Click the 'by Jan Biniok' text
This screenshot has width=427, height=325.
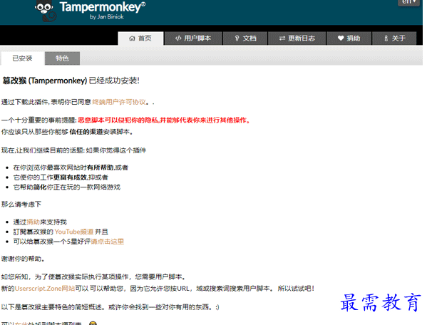click(x=107, y=17)
